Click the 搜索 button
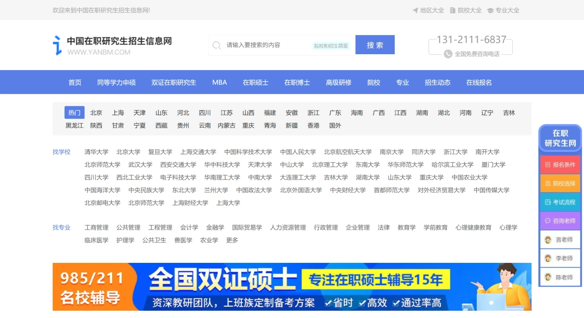 375,45
